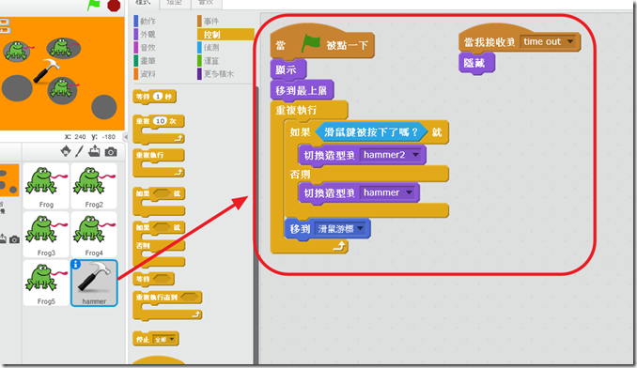The height and width of the screenshot is (368, 637).
Task: Paint a new sprite with brush icon
Action: pos(79,151)
